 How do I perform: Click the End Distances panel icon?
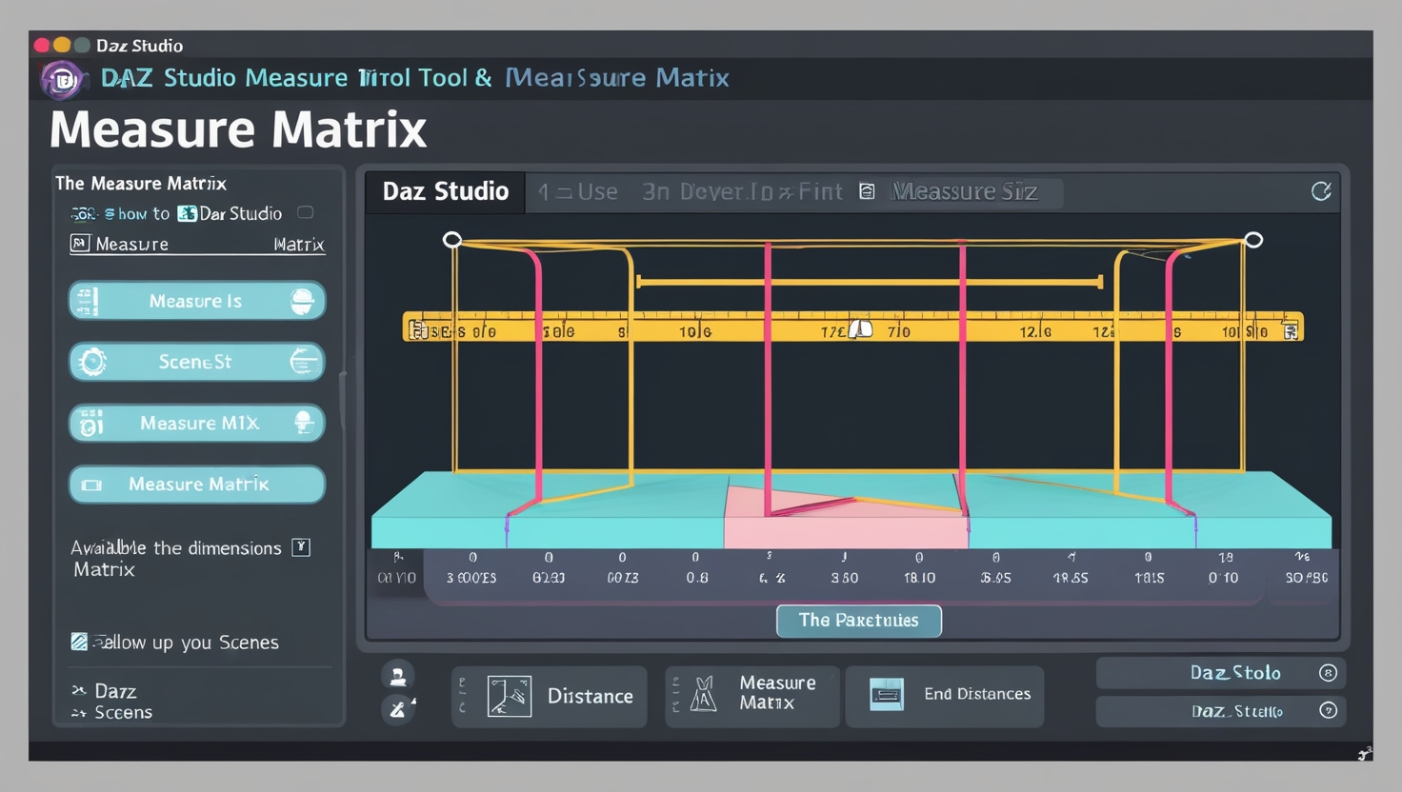(887, 695)
